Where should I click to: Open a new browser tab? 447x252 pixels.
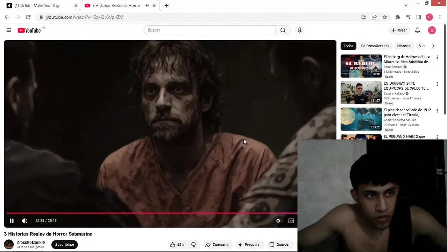point(166,6)
